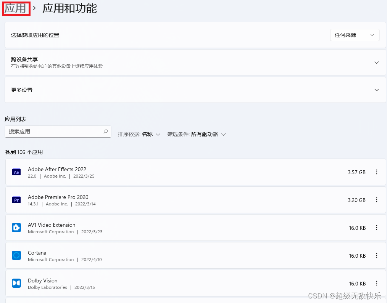This screenshot has height=303, width=387.
Task: Open more options for Cortana
Action: click(x=376, y=256)
